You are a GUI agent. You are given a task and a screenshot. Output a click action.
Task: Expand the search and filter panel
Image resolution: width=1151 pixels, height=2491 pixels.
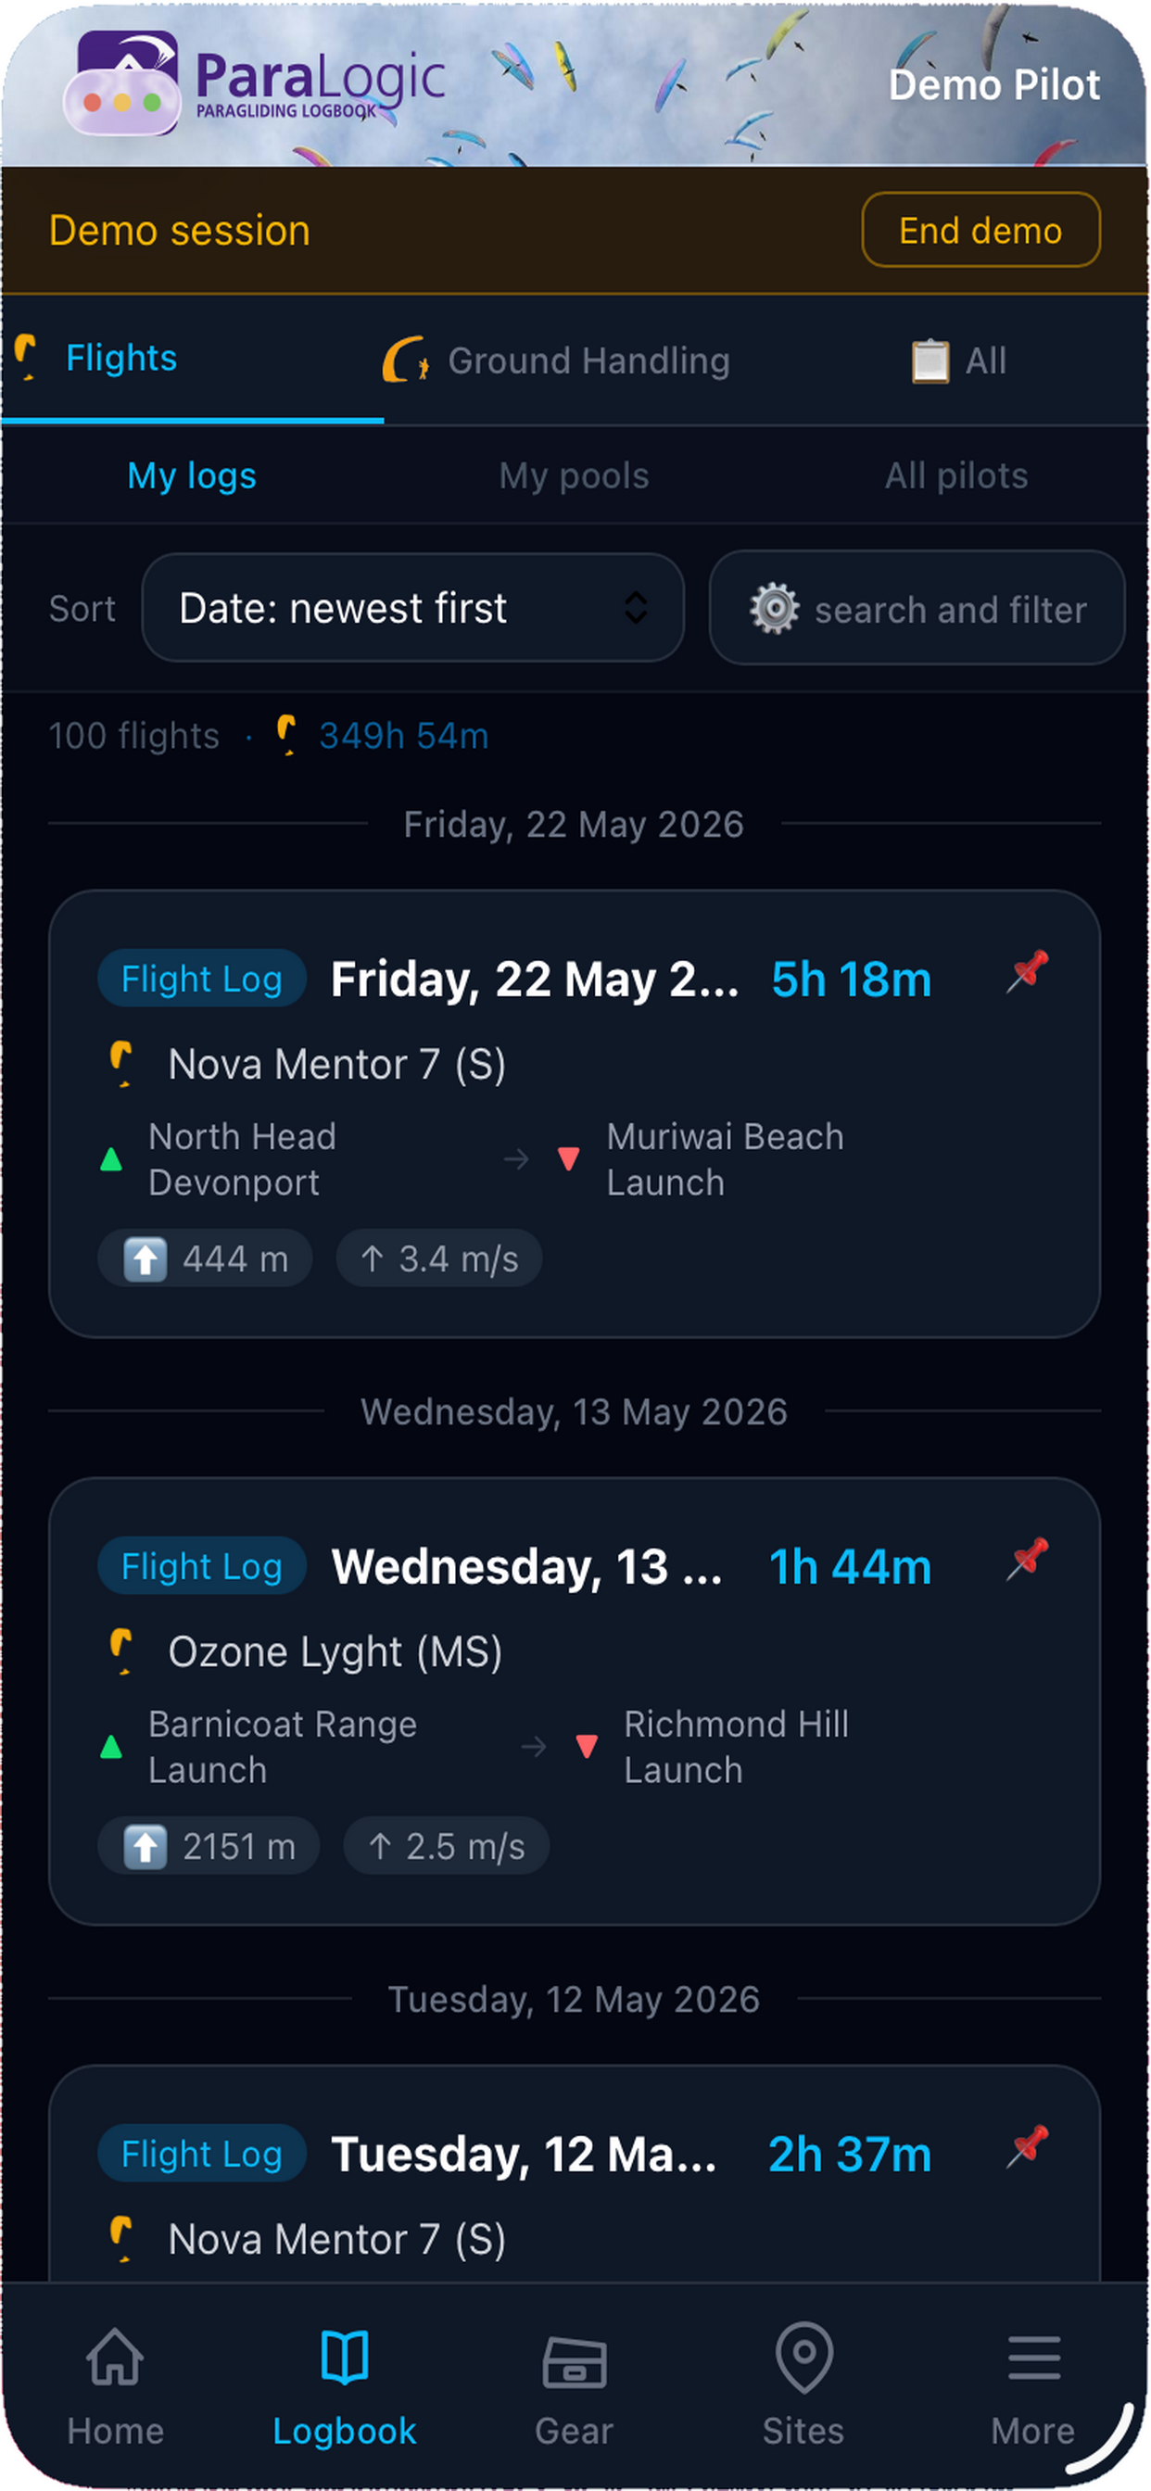[x=917, y=607]
